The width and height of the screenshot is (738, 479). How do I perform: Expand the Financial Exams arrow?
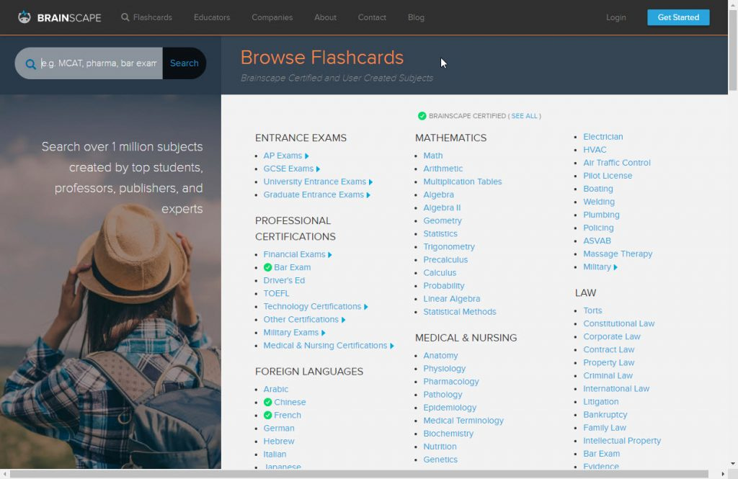coord(330,255)
